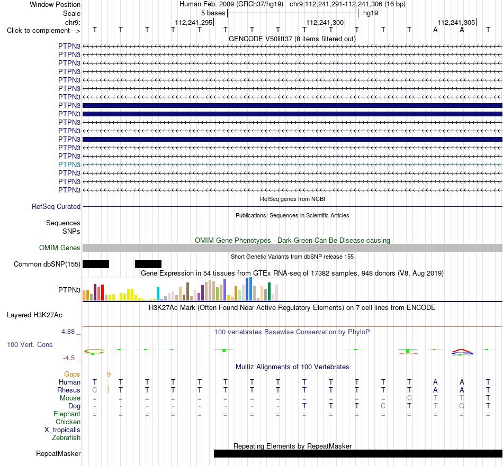Click the PTPN3 label beside the GTEx chart
Image resolution: width=503 pixels, height=466 pixels.
point(69,290)
